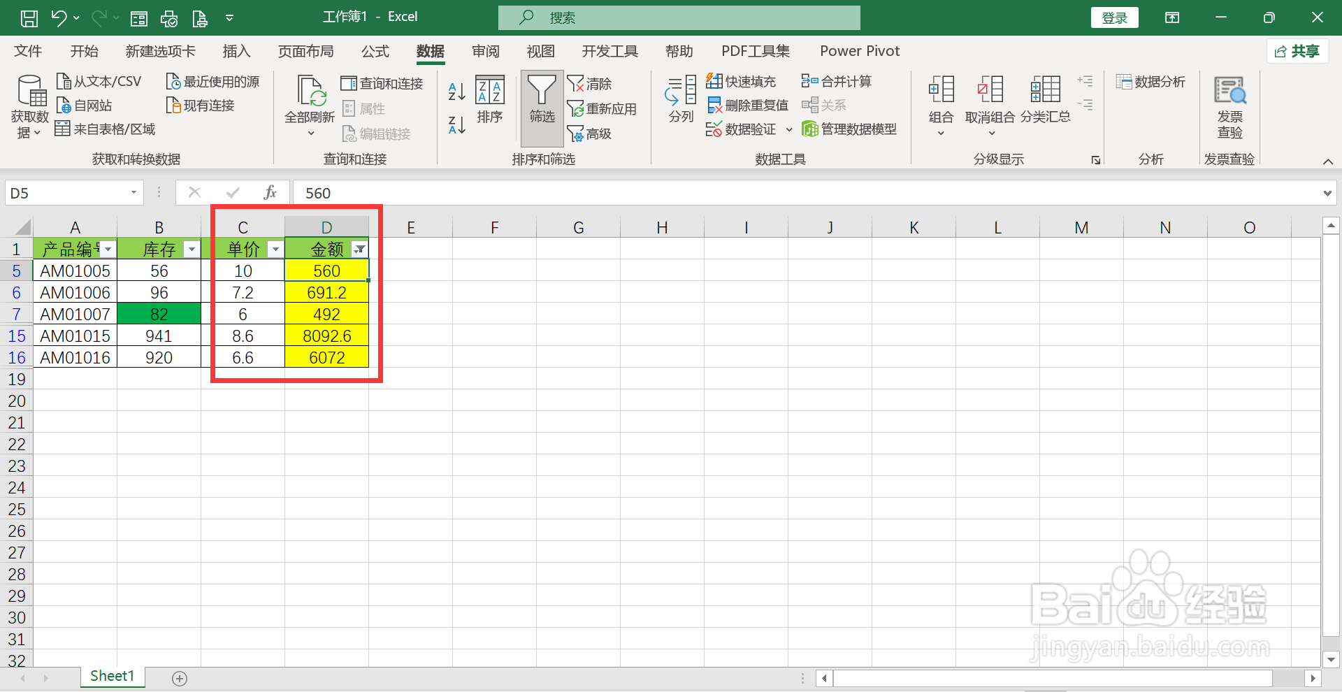
Task: Open the 库存 column filter dropdown
Action: point(192,250)
